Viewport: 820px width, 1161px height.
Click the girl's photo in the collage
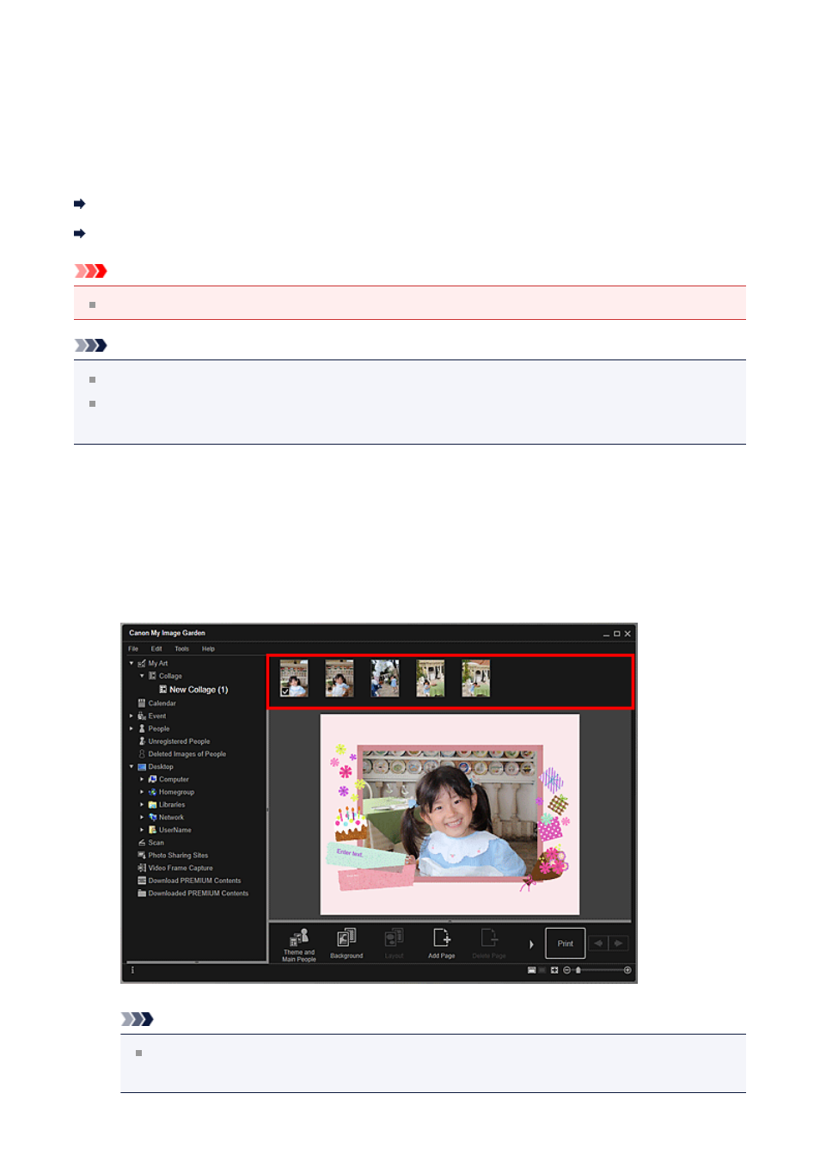(x=450, y=814)
